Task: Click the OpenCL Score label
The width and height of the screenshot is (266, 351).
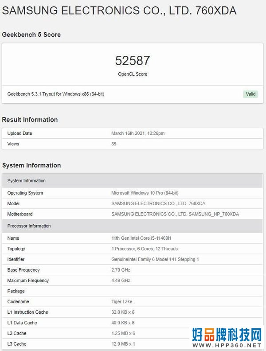Action: point(133,74)
